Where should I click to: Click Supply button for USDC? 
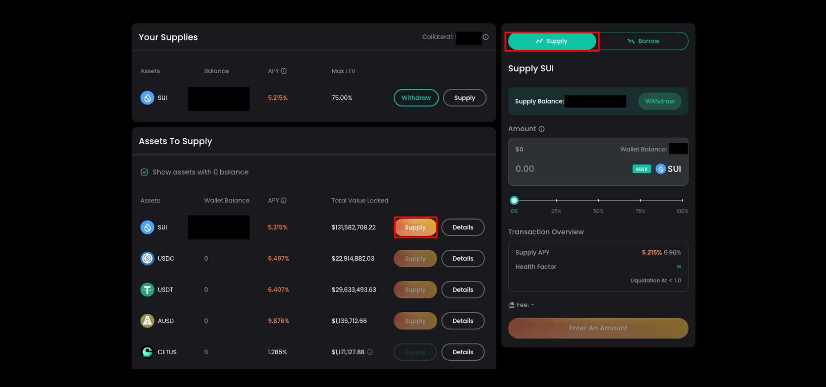(415, 258)
